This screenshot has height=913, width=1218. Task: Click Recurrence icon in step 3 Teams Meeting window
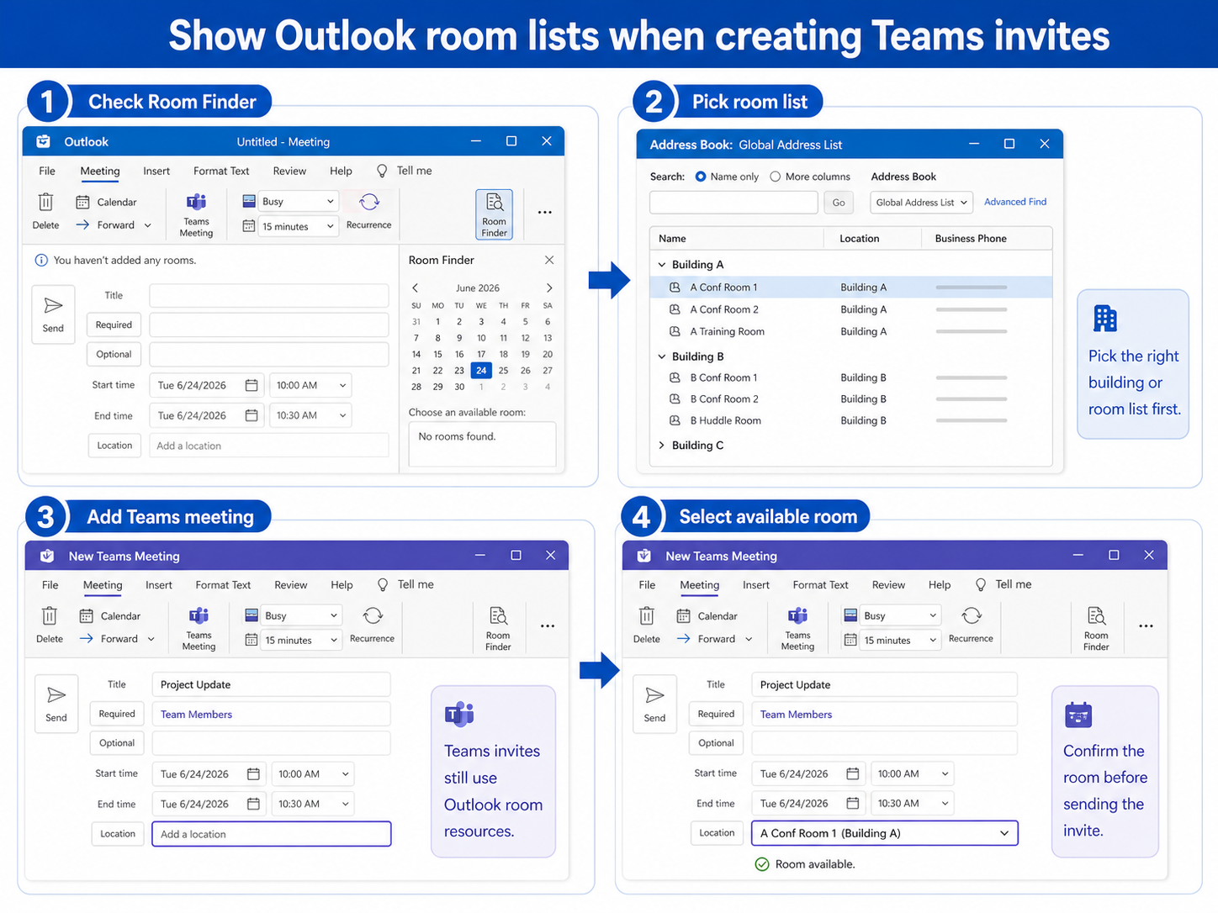point(373,615)
